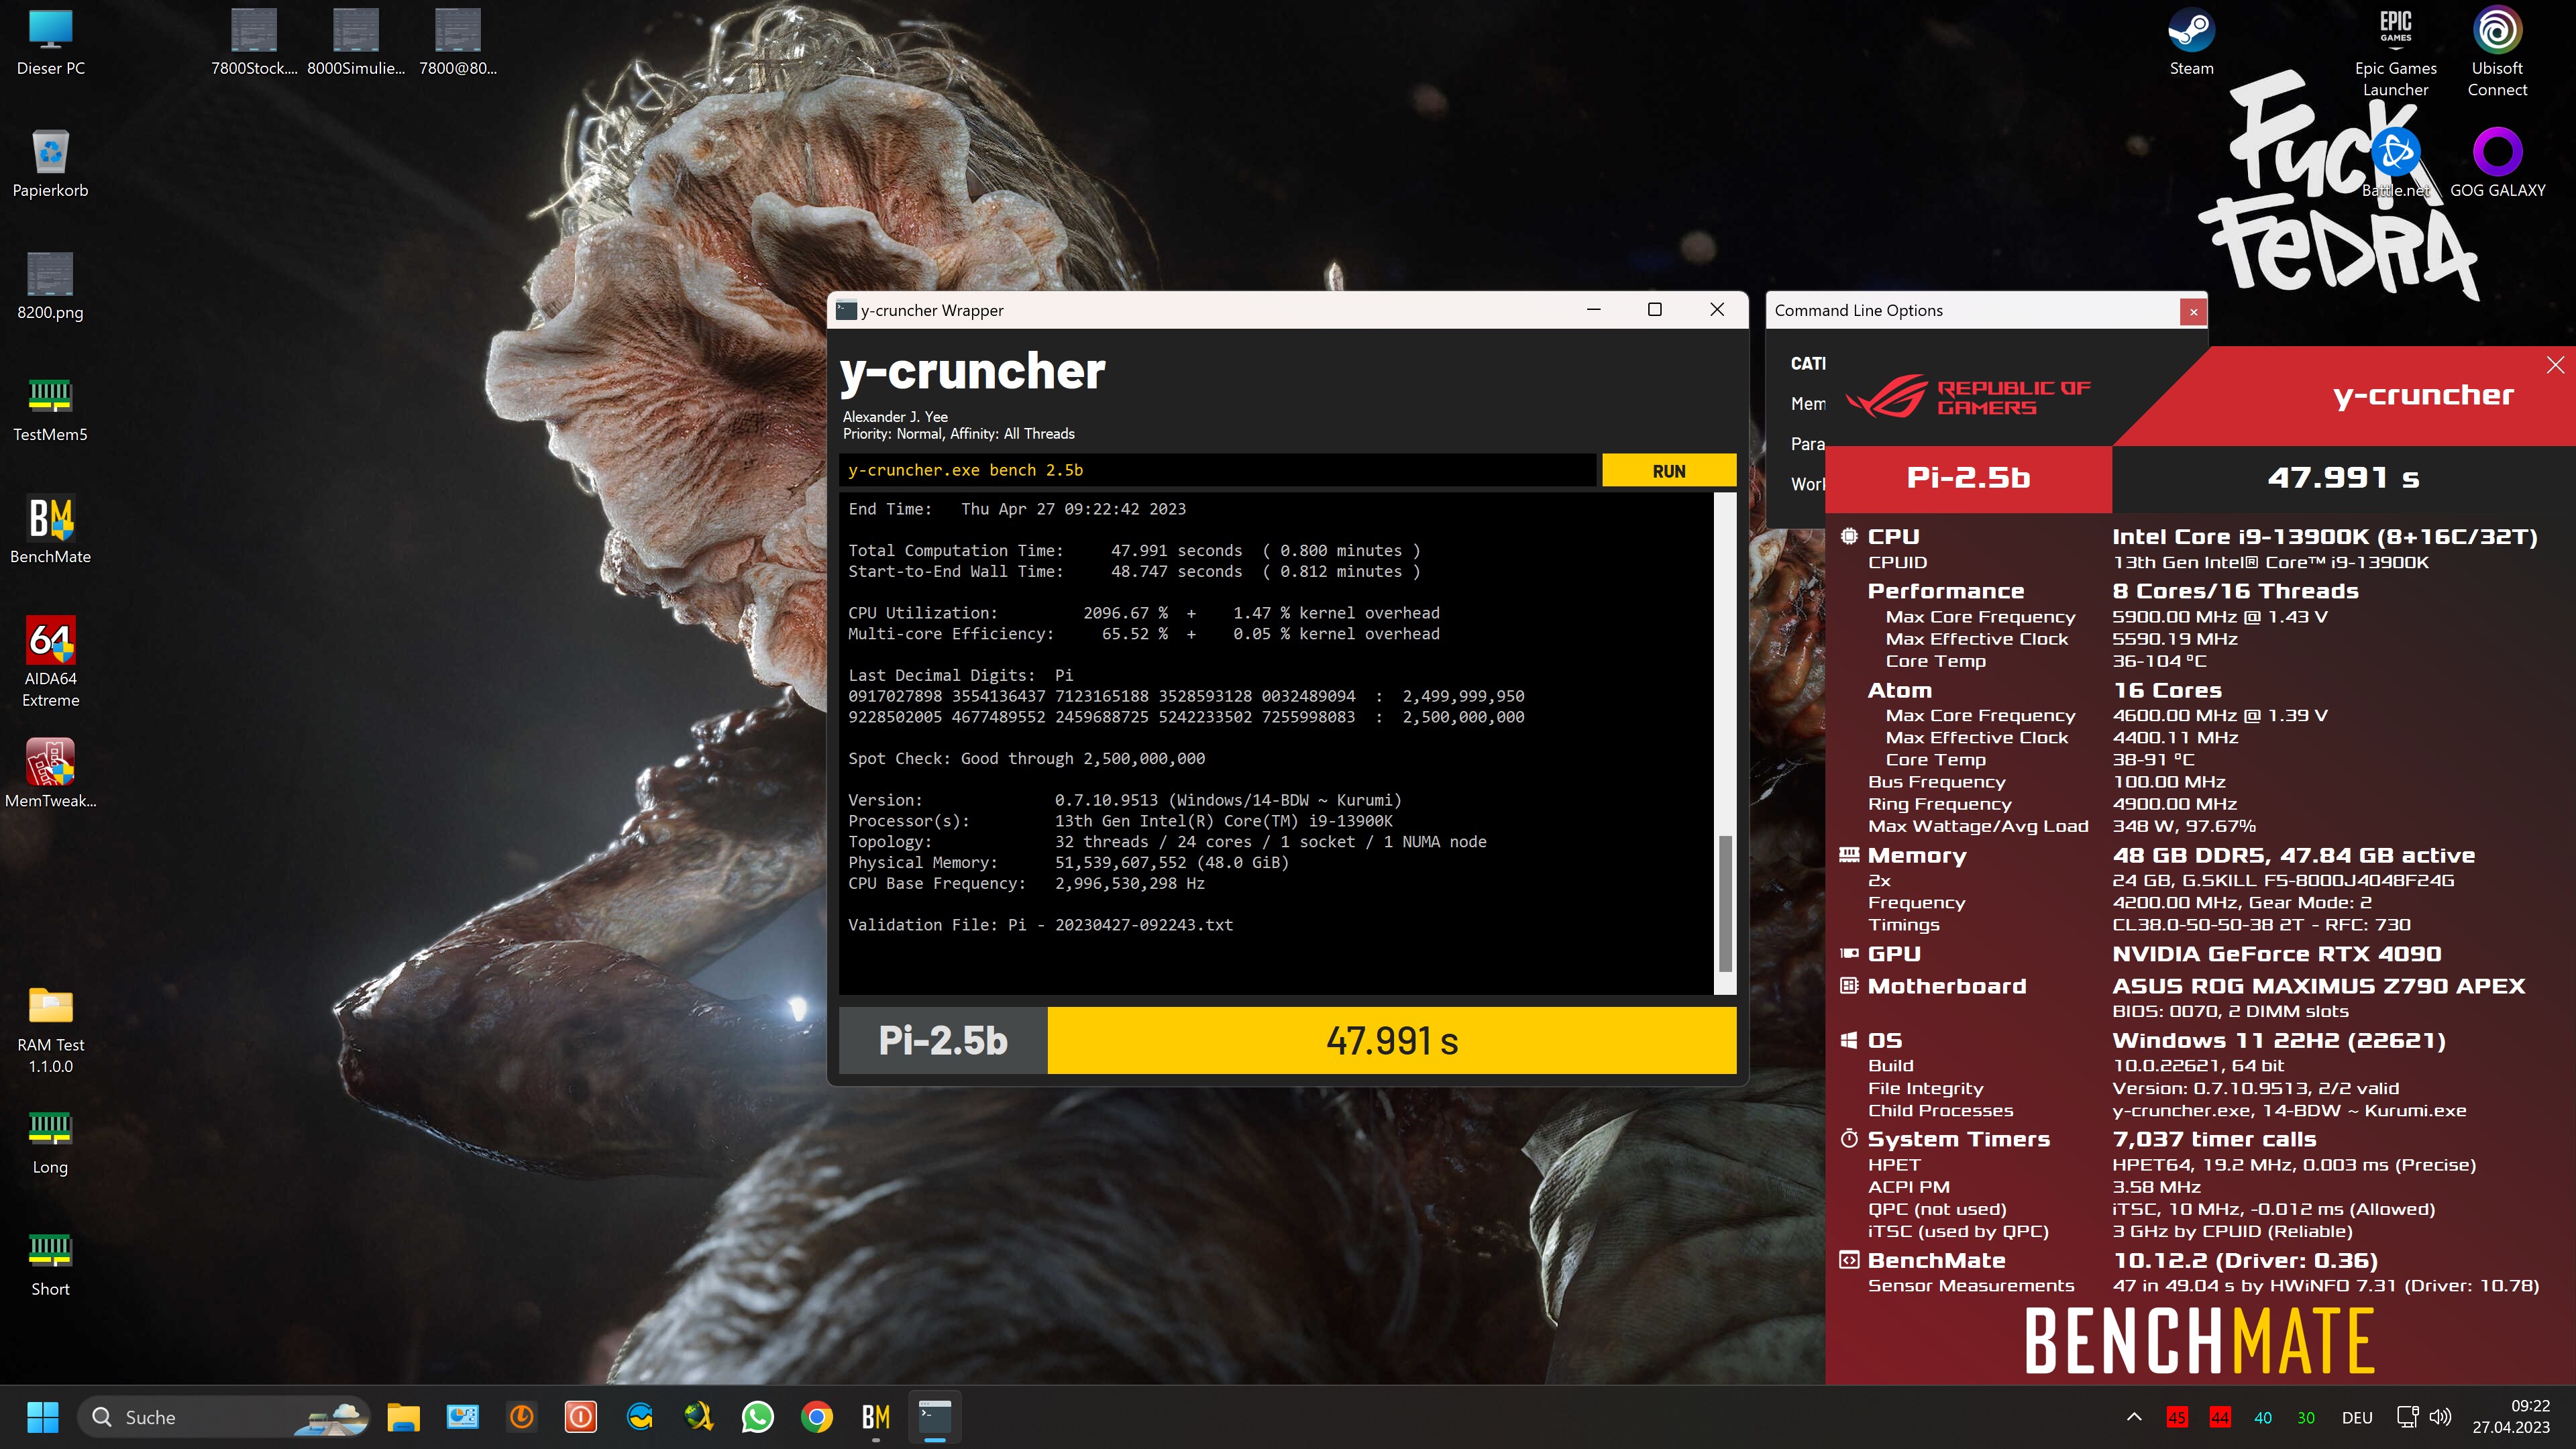
Task: Open the orange clock taskbar app
Action: click(521, 1417)
